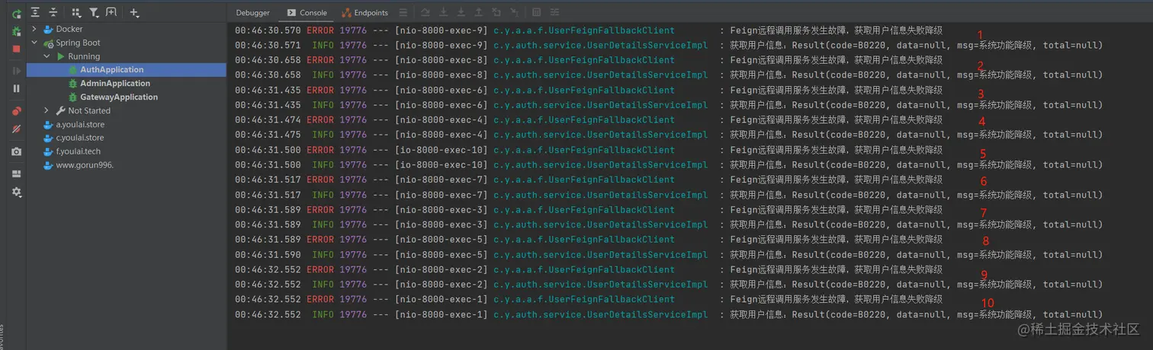Click the Open in New Tab icon
1153x350 pixels.
click(x=111, y=13)
